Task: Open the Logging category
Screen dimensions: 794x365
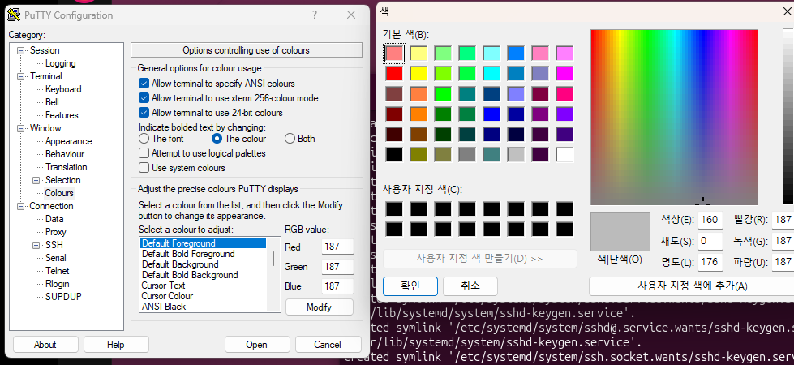Action: click(x=60, y=63)
